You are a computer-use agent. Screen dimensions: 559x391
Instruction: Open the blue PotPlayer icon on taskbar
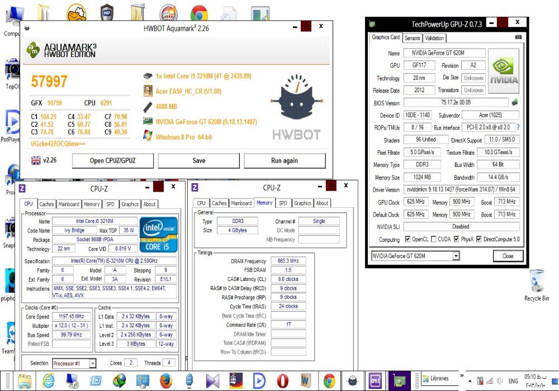tap(259, 381)
